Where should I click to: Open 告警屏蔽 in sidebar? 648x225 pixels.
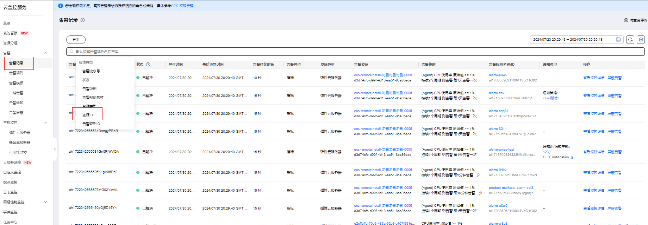[16, 113]
